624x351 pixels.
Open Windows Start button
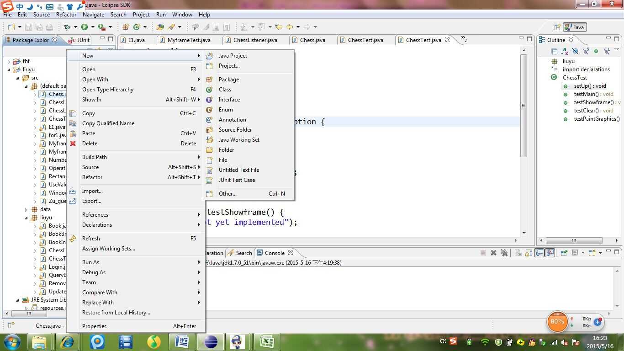tap(12, 342)
